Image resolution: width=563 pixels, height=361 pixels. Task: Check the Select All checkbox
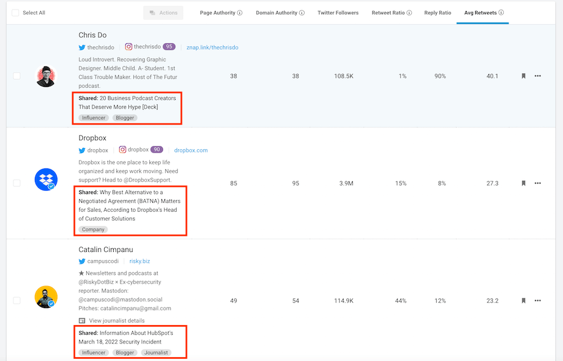pyautogui.click(x=15, y=12)
